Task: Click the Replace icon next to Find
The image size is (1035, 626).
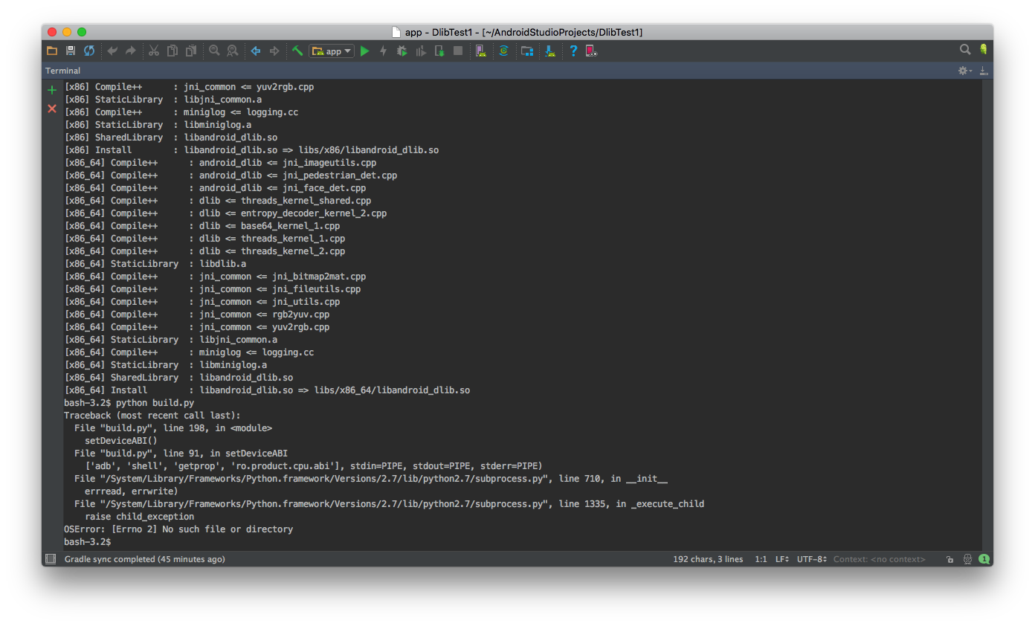Action: coord(233,51)
